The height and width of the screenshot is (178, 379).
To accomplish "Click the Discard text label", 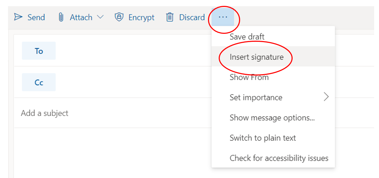I will 192,17.
